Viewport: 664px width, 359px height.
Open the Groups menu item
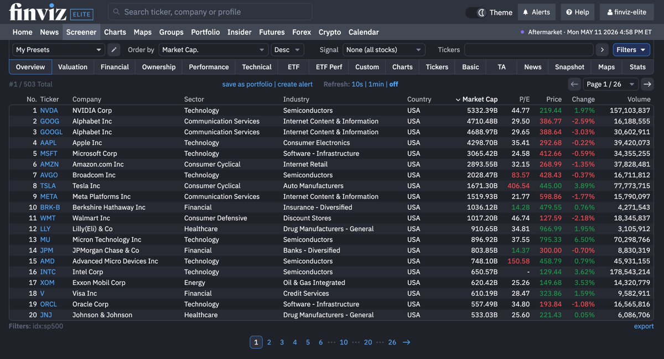[172, 32]
